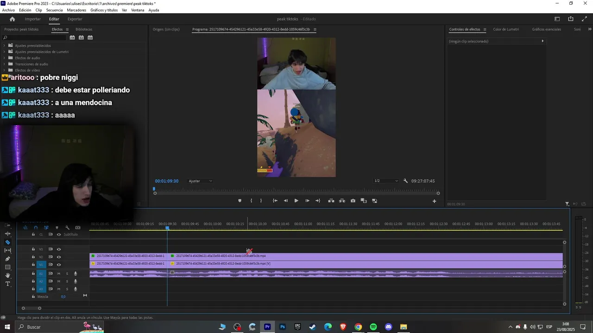The width and height of the screenshot is (593, 333).
Task: Play the sequence in Program monitor
Action: click(296, 201)
